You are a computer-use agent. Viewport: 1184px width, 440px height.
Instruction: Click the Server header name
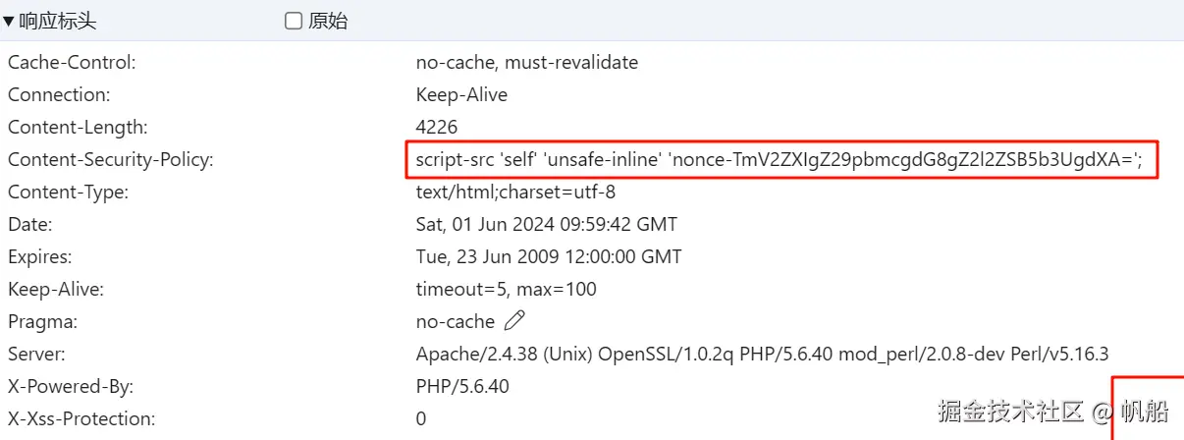[x=36, y=354]
